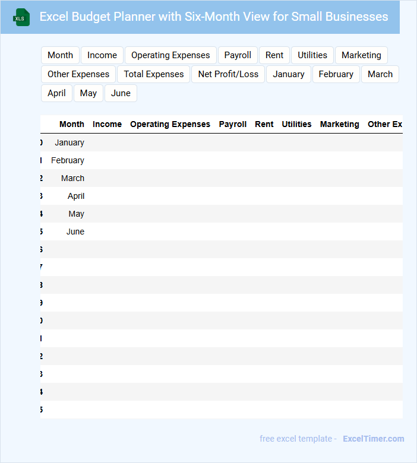Click the January tag button

(x=289, y=74)
